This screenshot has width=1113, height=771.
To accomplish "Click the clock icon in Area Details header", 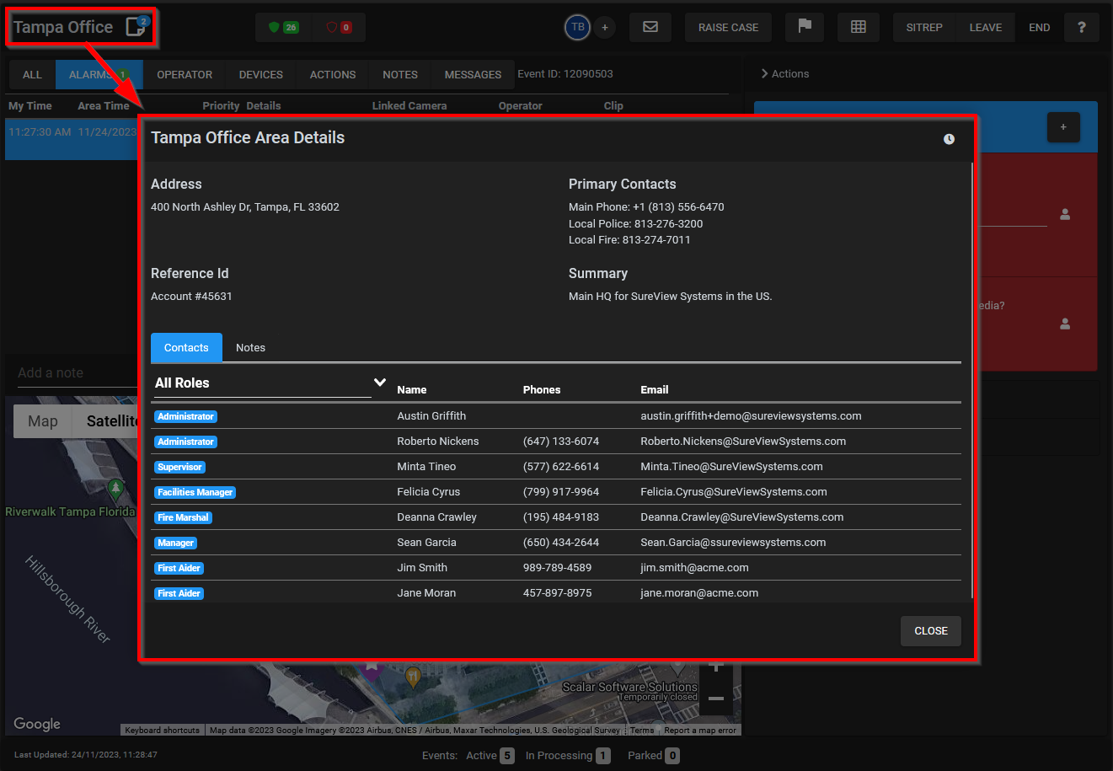I will pos(949,139).
